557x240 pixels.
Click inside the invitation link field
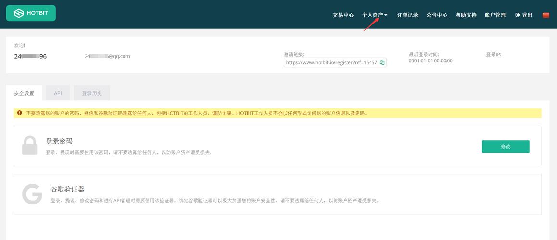[x=331, y=62]
